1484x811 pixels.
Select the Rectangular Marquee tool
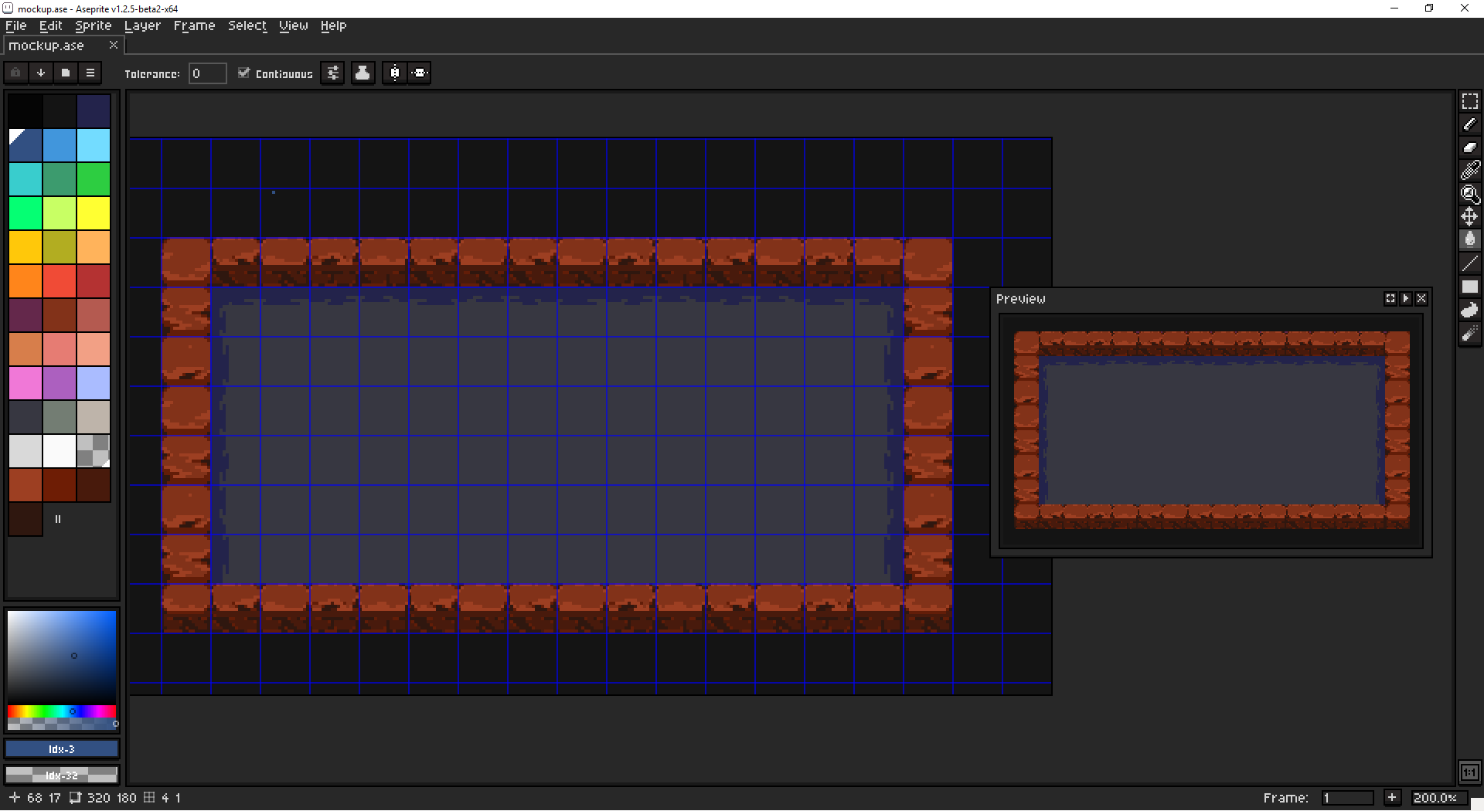point(1469,101)
